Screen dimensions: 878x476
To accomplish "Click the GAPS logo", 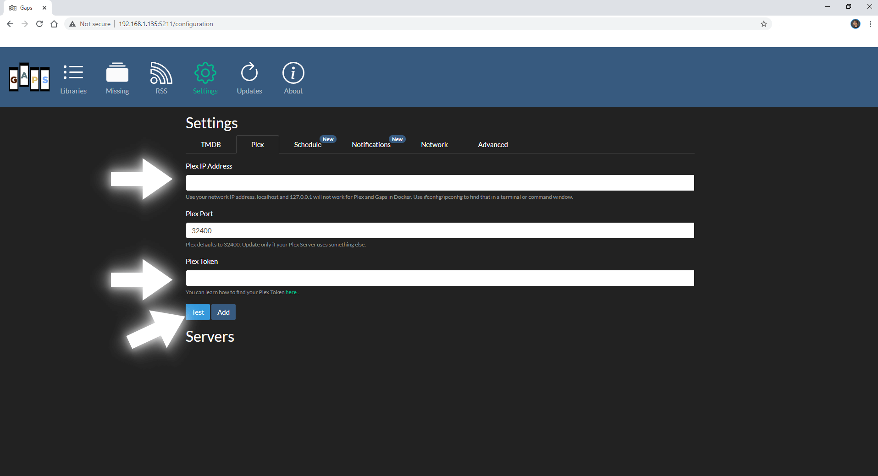I will coord(29,77).
